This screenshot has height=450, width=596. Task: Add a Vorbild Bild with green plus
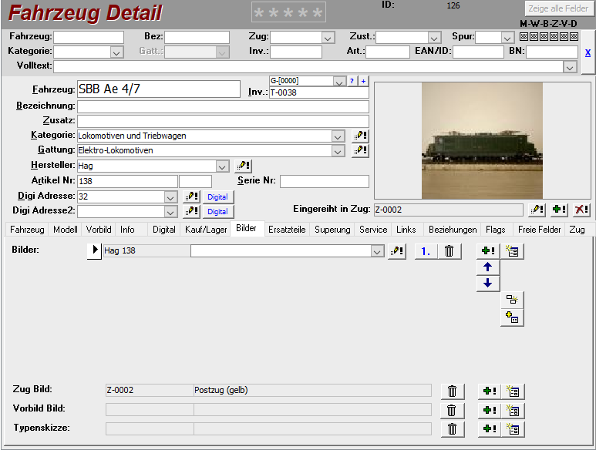point(490,411)
